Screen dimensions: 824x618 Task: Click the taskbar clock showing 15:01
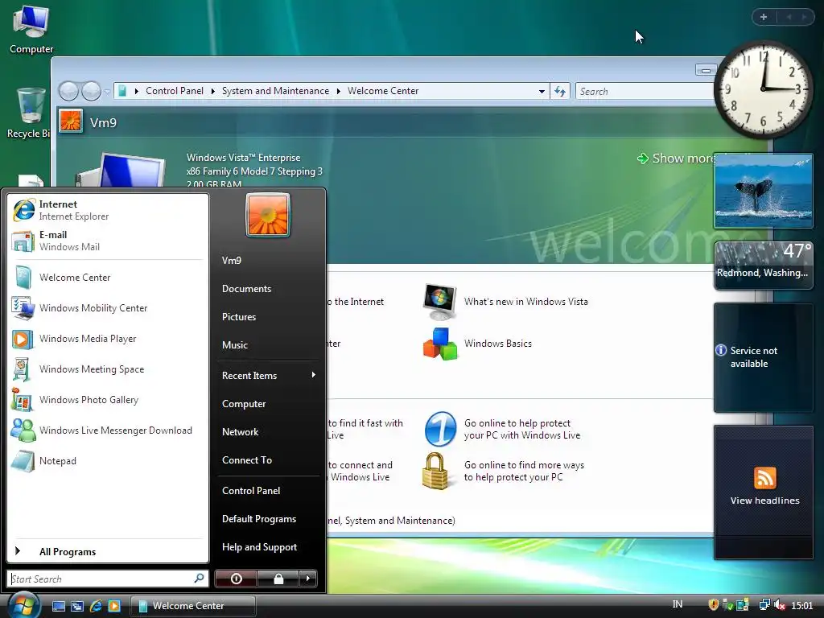coord(802,605)
